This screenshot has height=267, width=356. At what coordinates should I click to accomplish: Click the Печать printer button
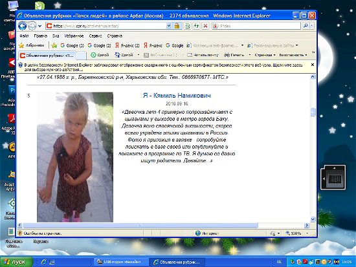[234, 55]
